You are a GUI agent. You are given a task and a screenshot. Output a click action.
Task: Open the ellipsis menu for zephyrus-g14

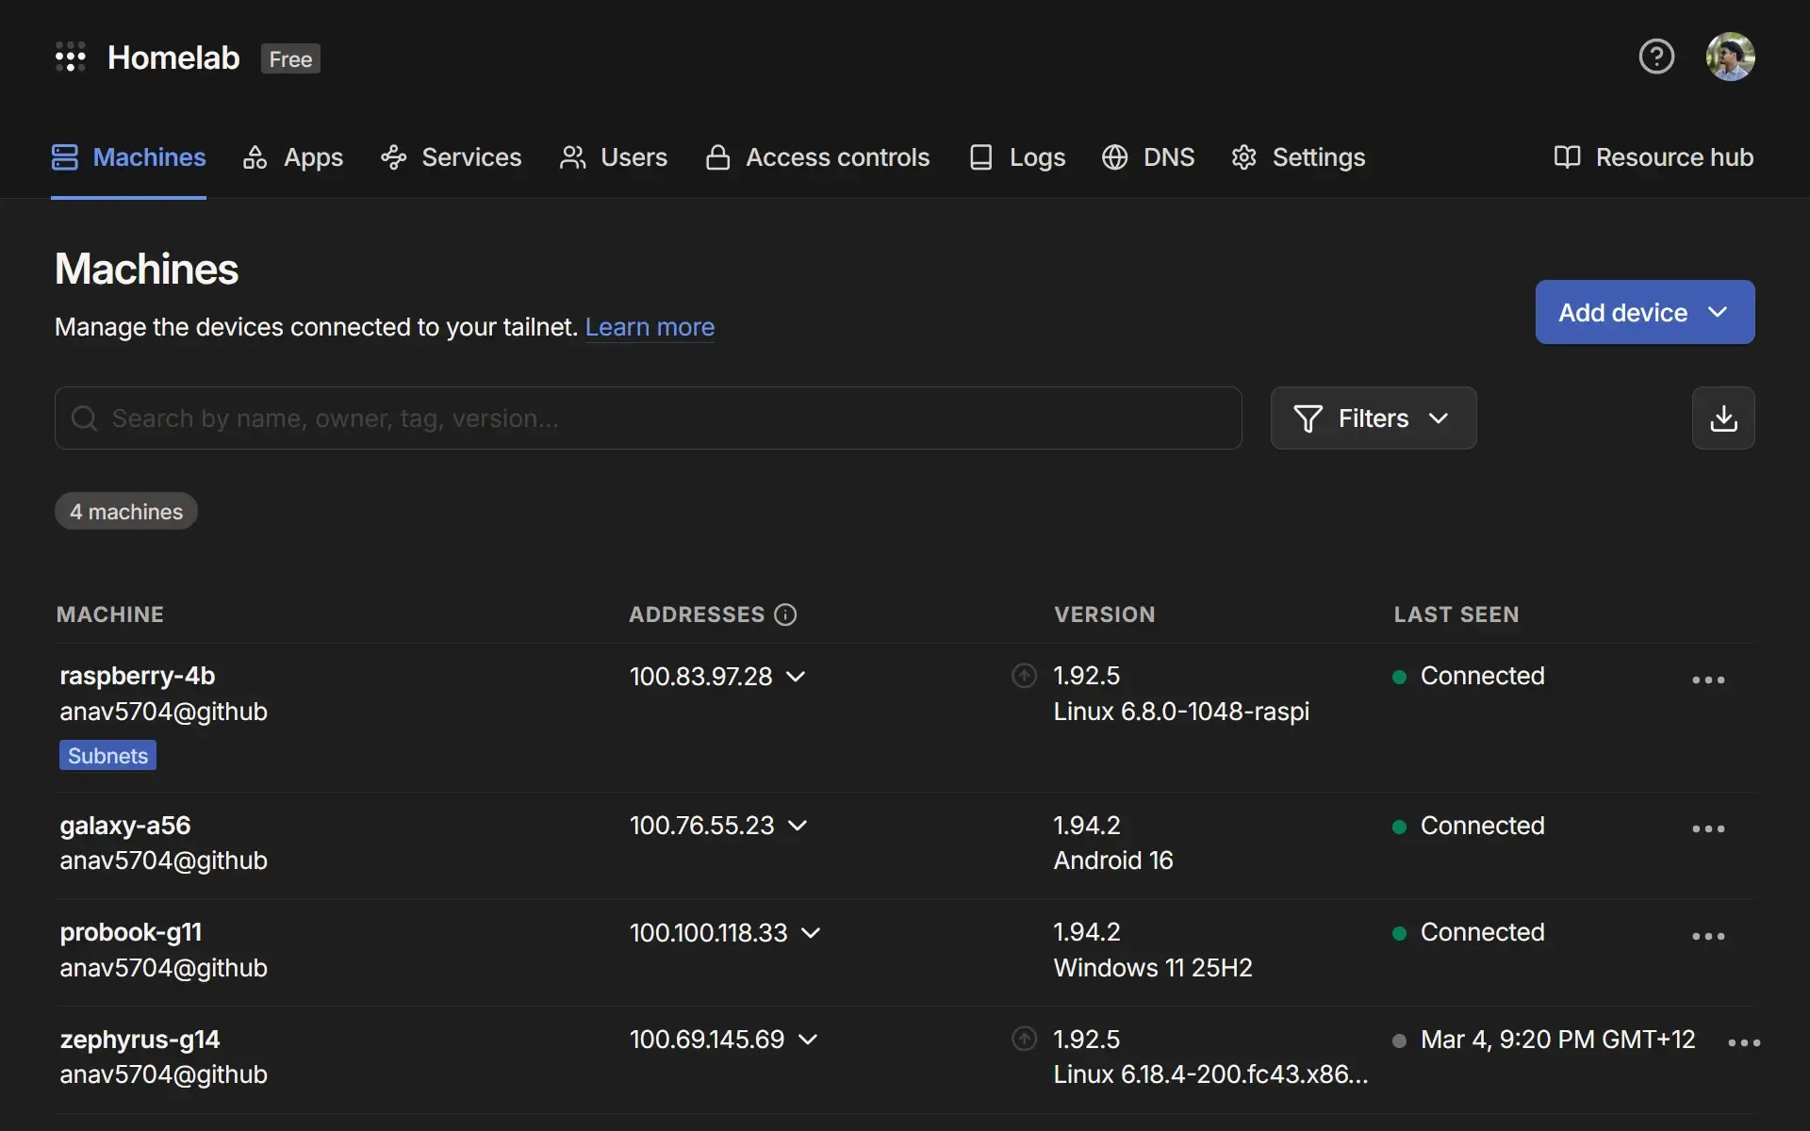point(1744,1041)
